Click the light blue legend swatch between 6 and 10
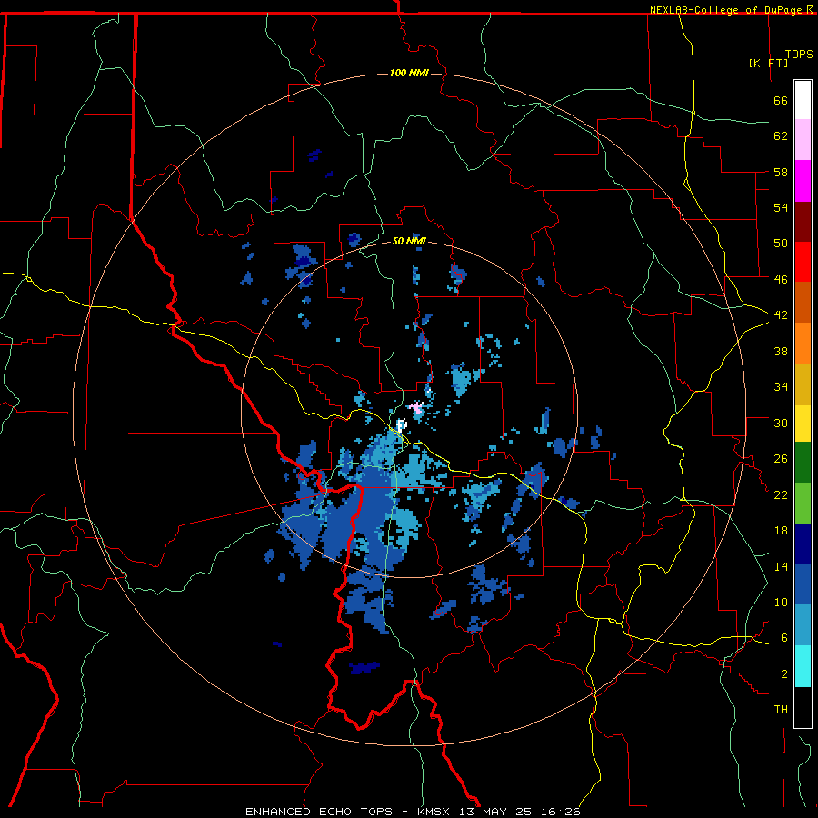Viewport: 818px width, 818px height. pyautogui.click(x=803, y=625)
